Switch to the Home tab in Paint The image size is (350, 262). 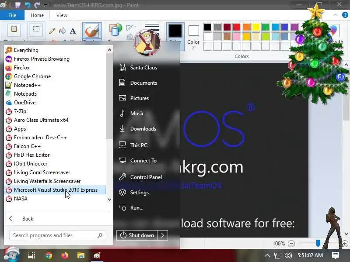[x=37, y=15]
